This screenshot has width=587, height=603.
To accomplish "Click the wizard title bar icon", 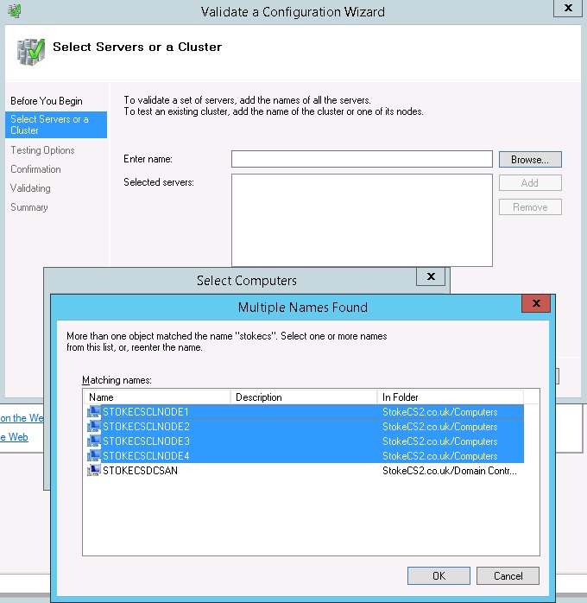I will (x=15, y=10).
